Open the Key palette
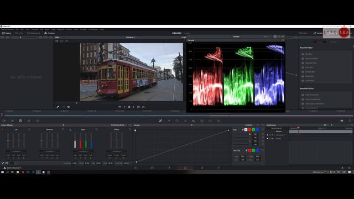The width and height of the screenshot is (354, 199). (x=202, y=121)
